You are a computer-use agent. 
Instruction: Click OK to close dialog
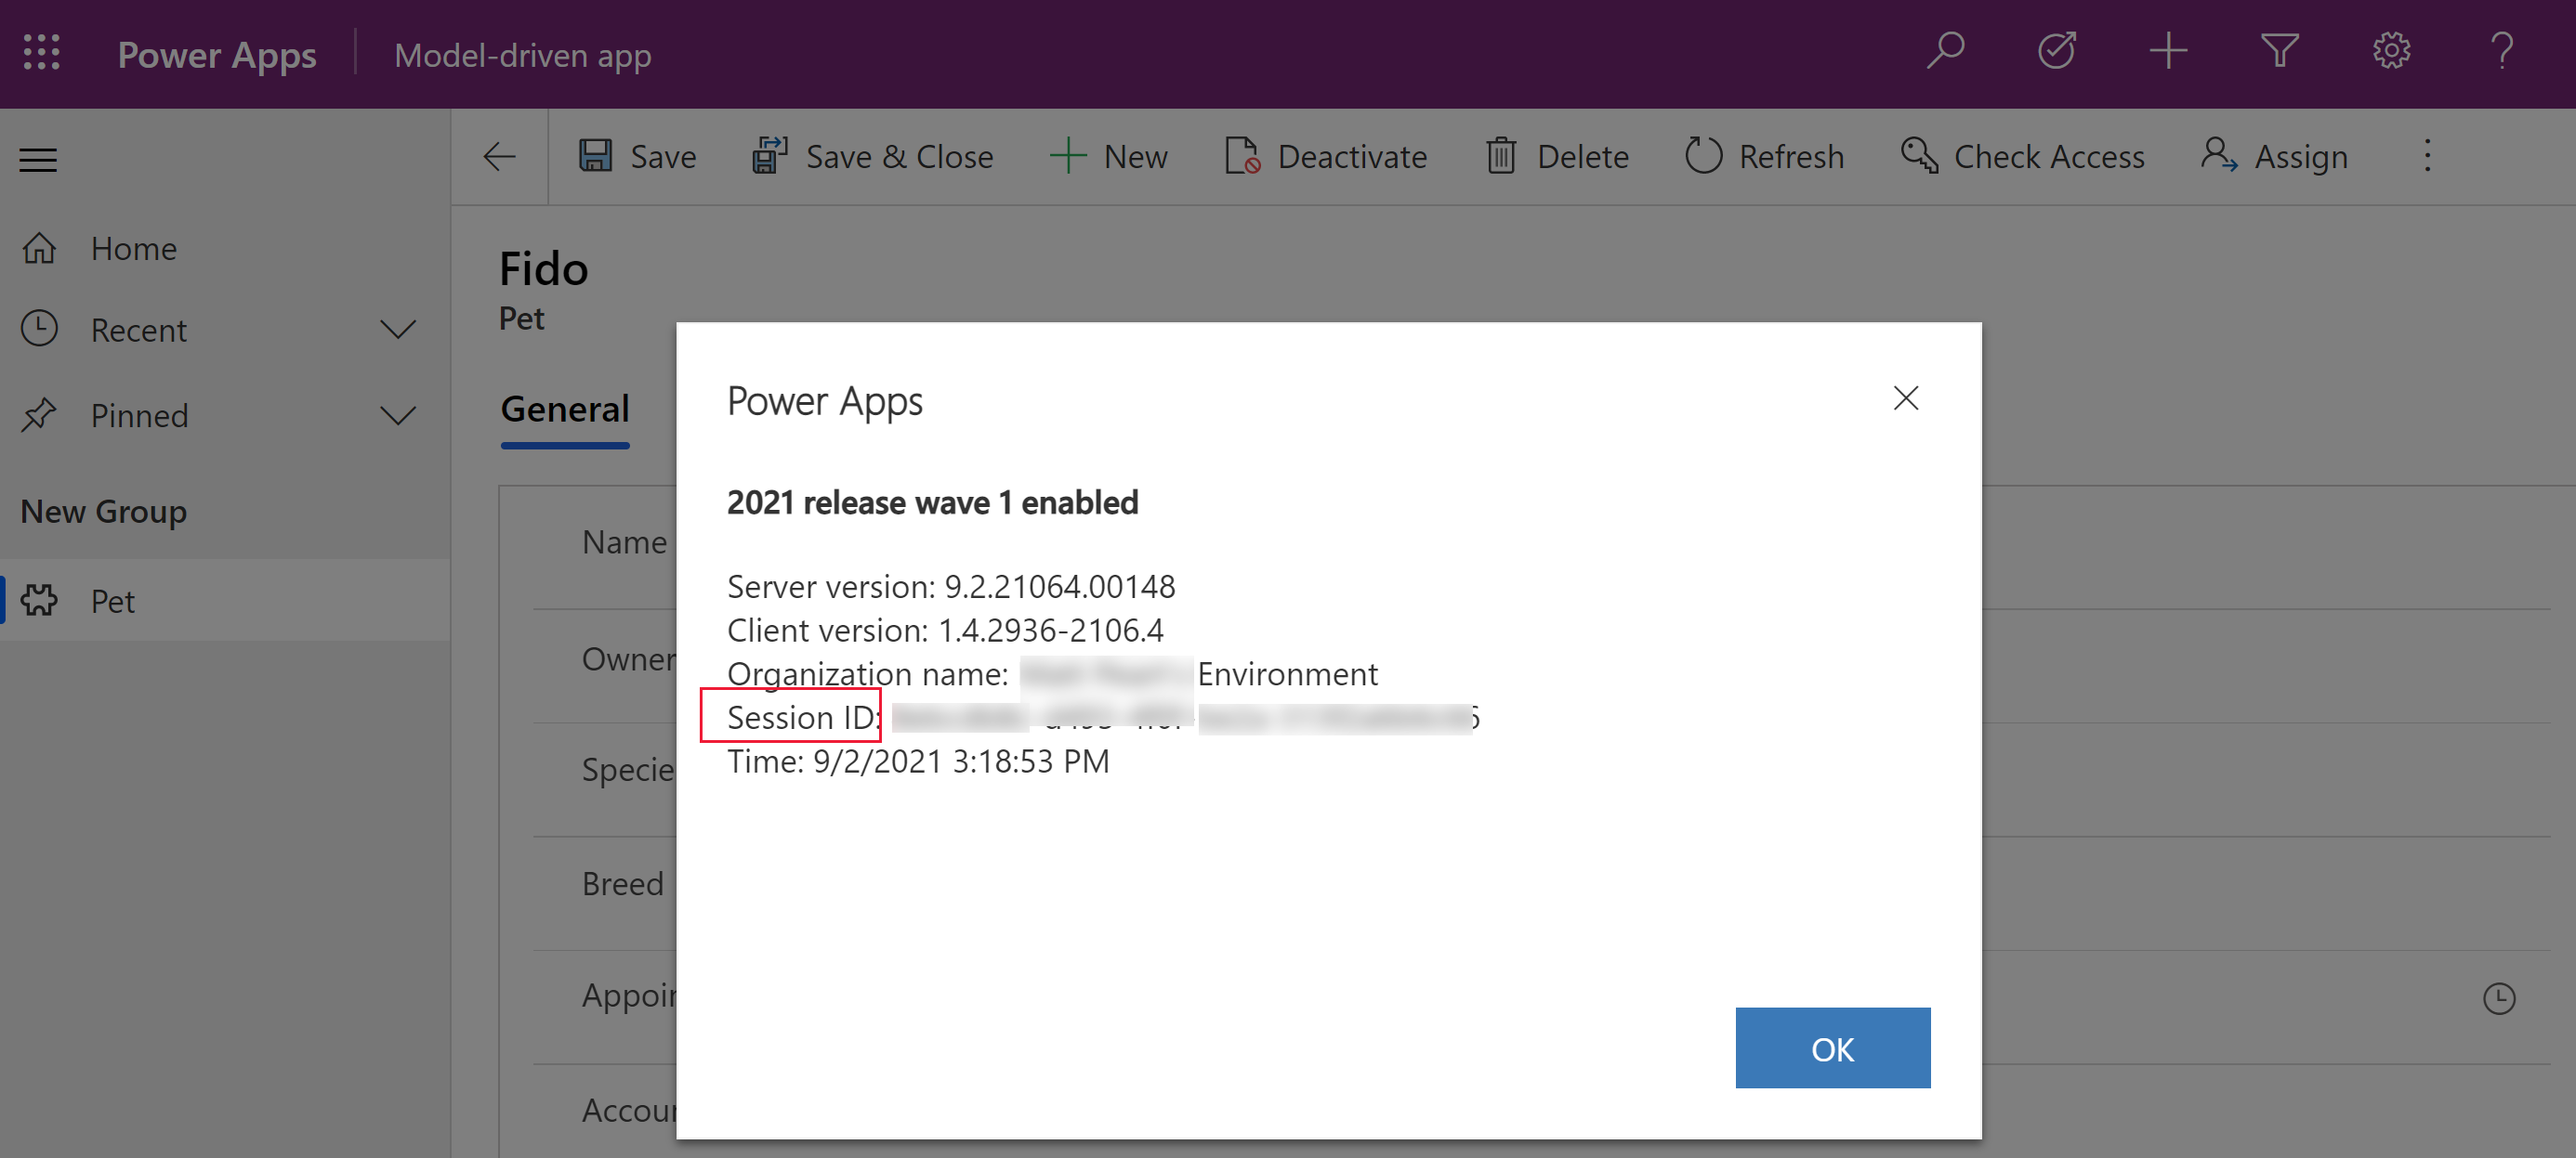point(1830,1047)
